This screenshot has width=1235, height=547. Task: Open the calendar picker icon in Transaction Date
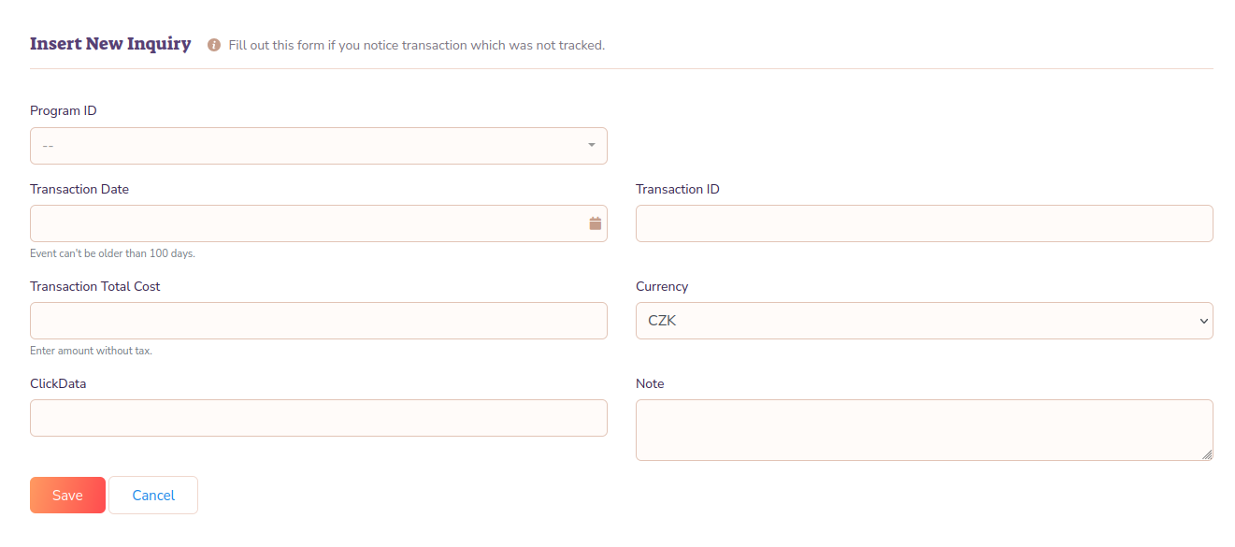(x=596, y=223)
